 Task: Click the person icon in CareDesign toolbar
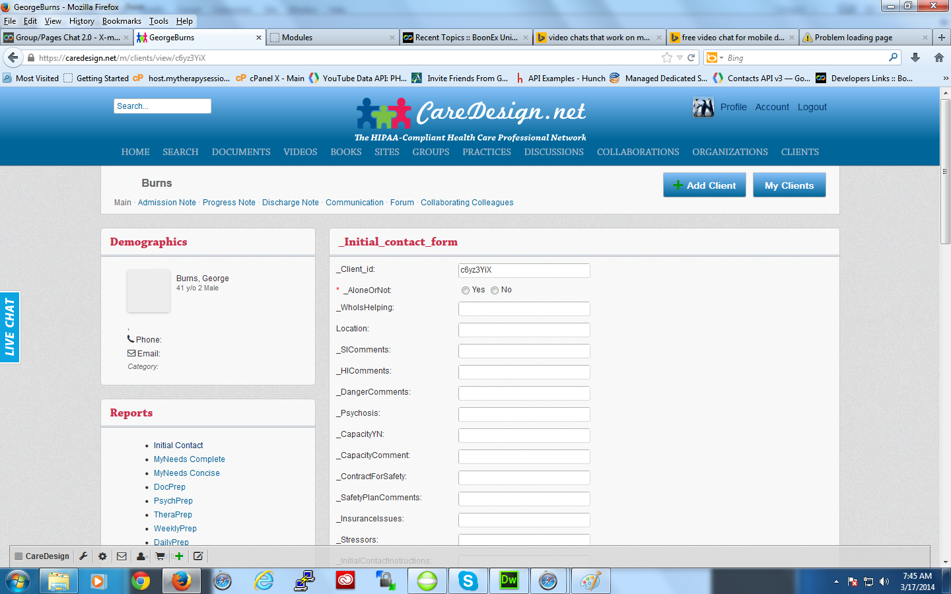[x=141, y=556]
